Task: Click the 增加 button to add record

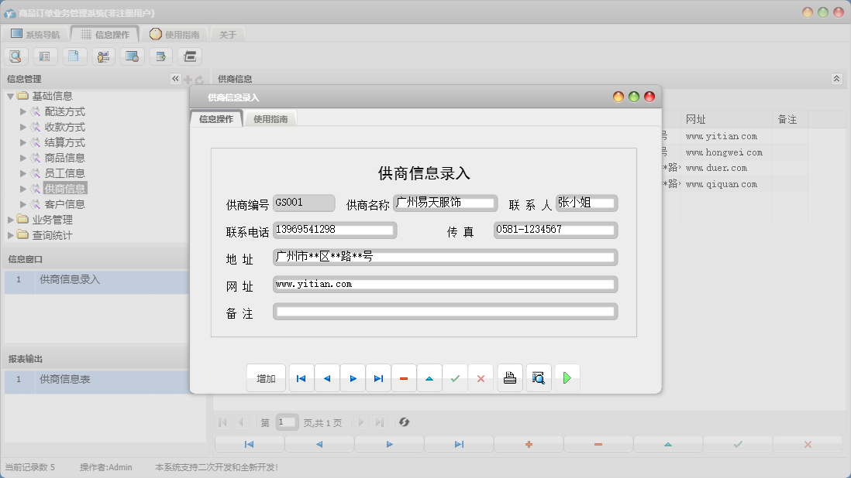Action: coord(264,377)
